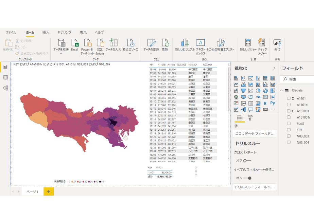Click the ドリルスルー フィールド well
Image resolution: width=314 pixels, height=224 pixels.
(254, 187)
